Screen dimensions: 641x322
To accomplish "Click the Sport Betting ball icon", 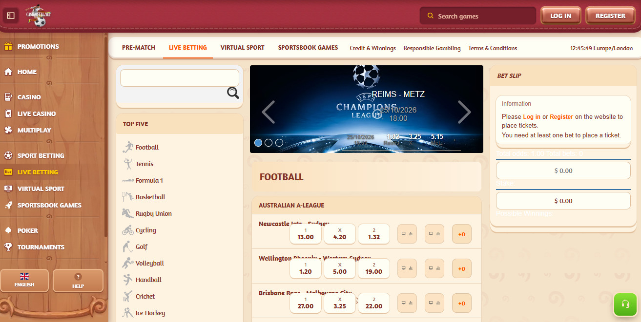I will tap(8, 155).
